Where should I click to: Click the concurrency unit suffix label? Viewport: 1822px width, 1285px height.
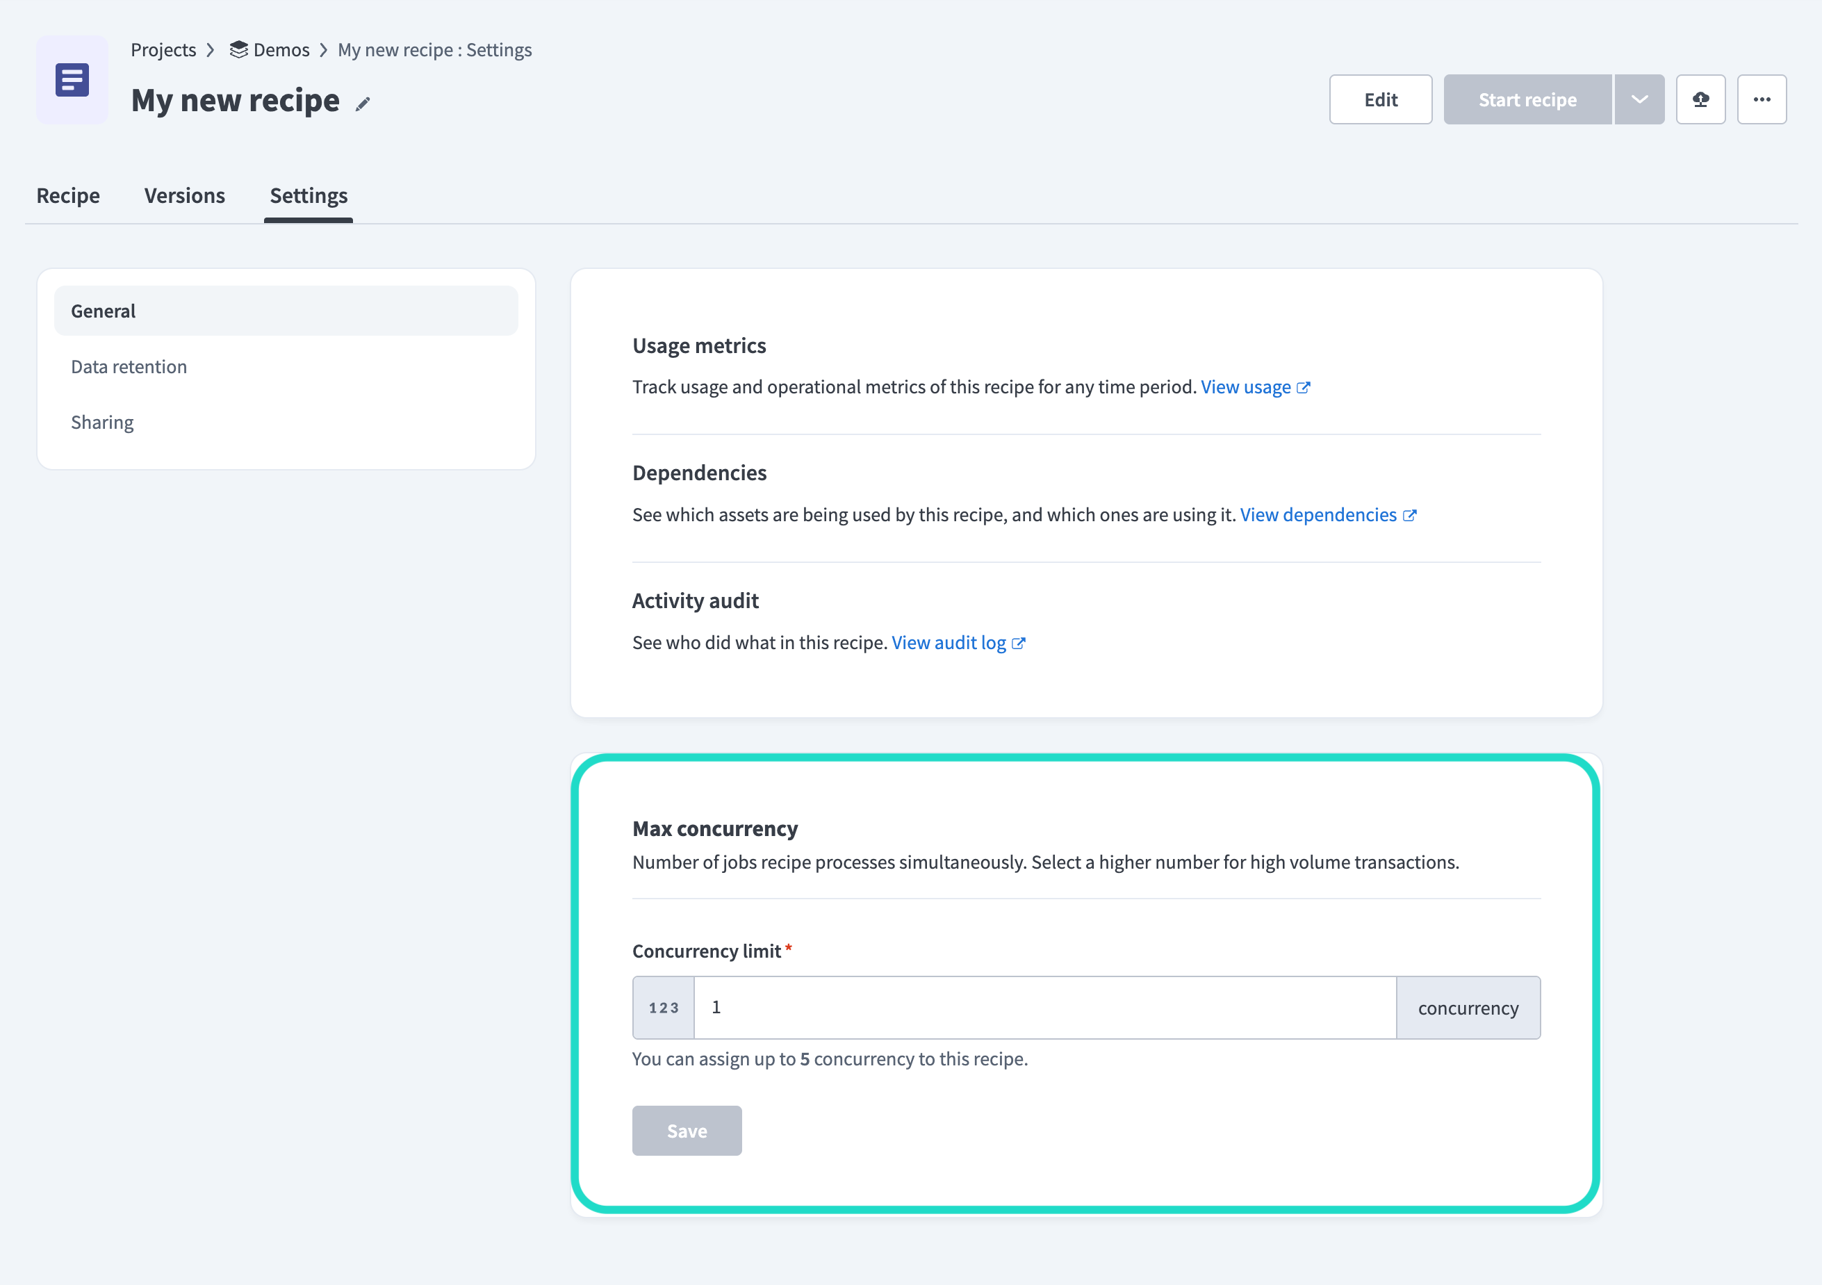1468,1007
